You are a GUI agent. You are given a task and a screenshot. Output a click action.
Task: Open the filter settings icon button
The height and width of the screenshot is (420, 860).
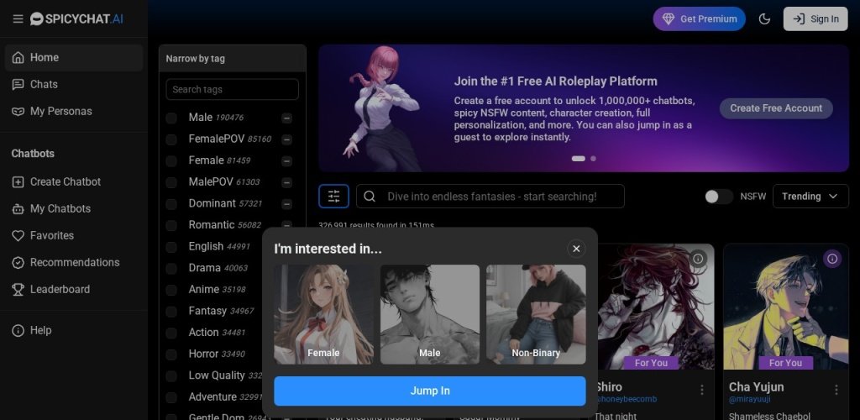(x=333, y=197)
